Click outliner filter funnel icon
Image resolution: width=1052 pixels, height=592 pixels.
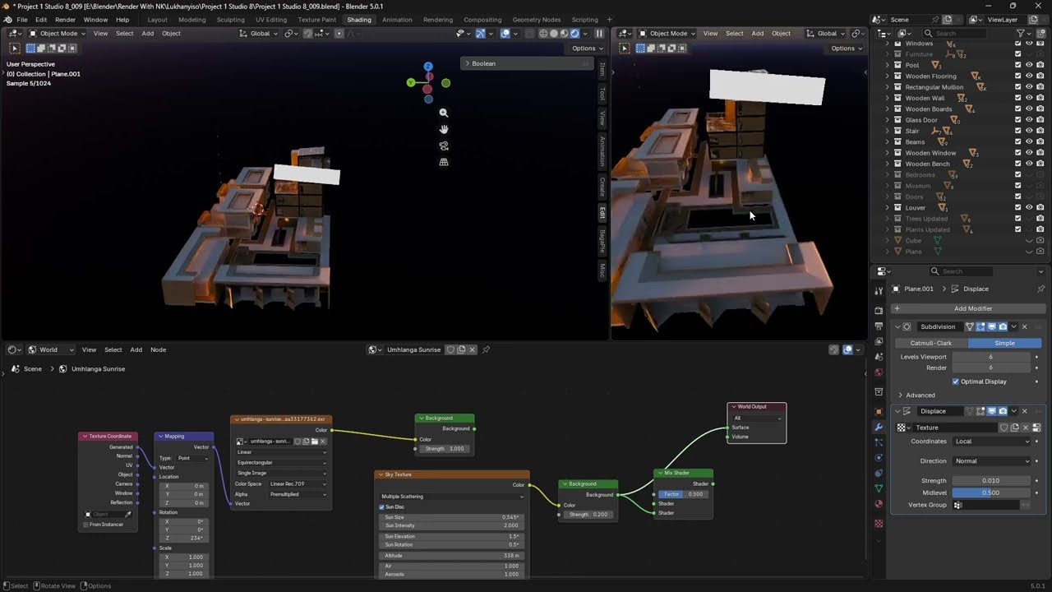pyautogui.click(x=1022, y=33)
